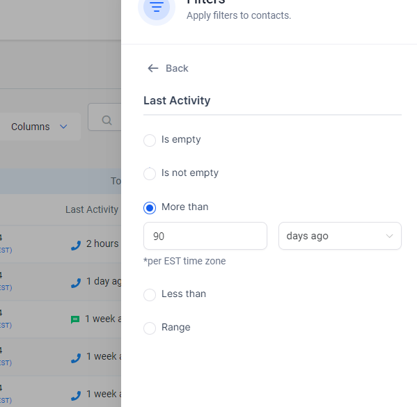Focus the number field containing 90
Screen dimensions: 417x407
point(205,236)
